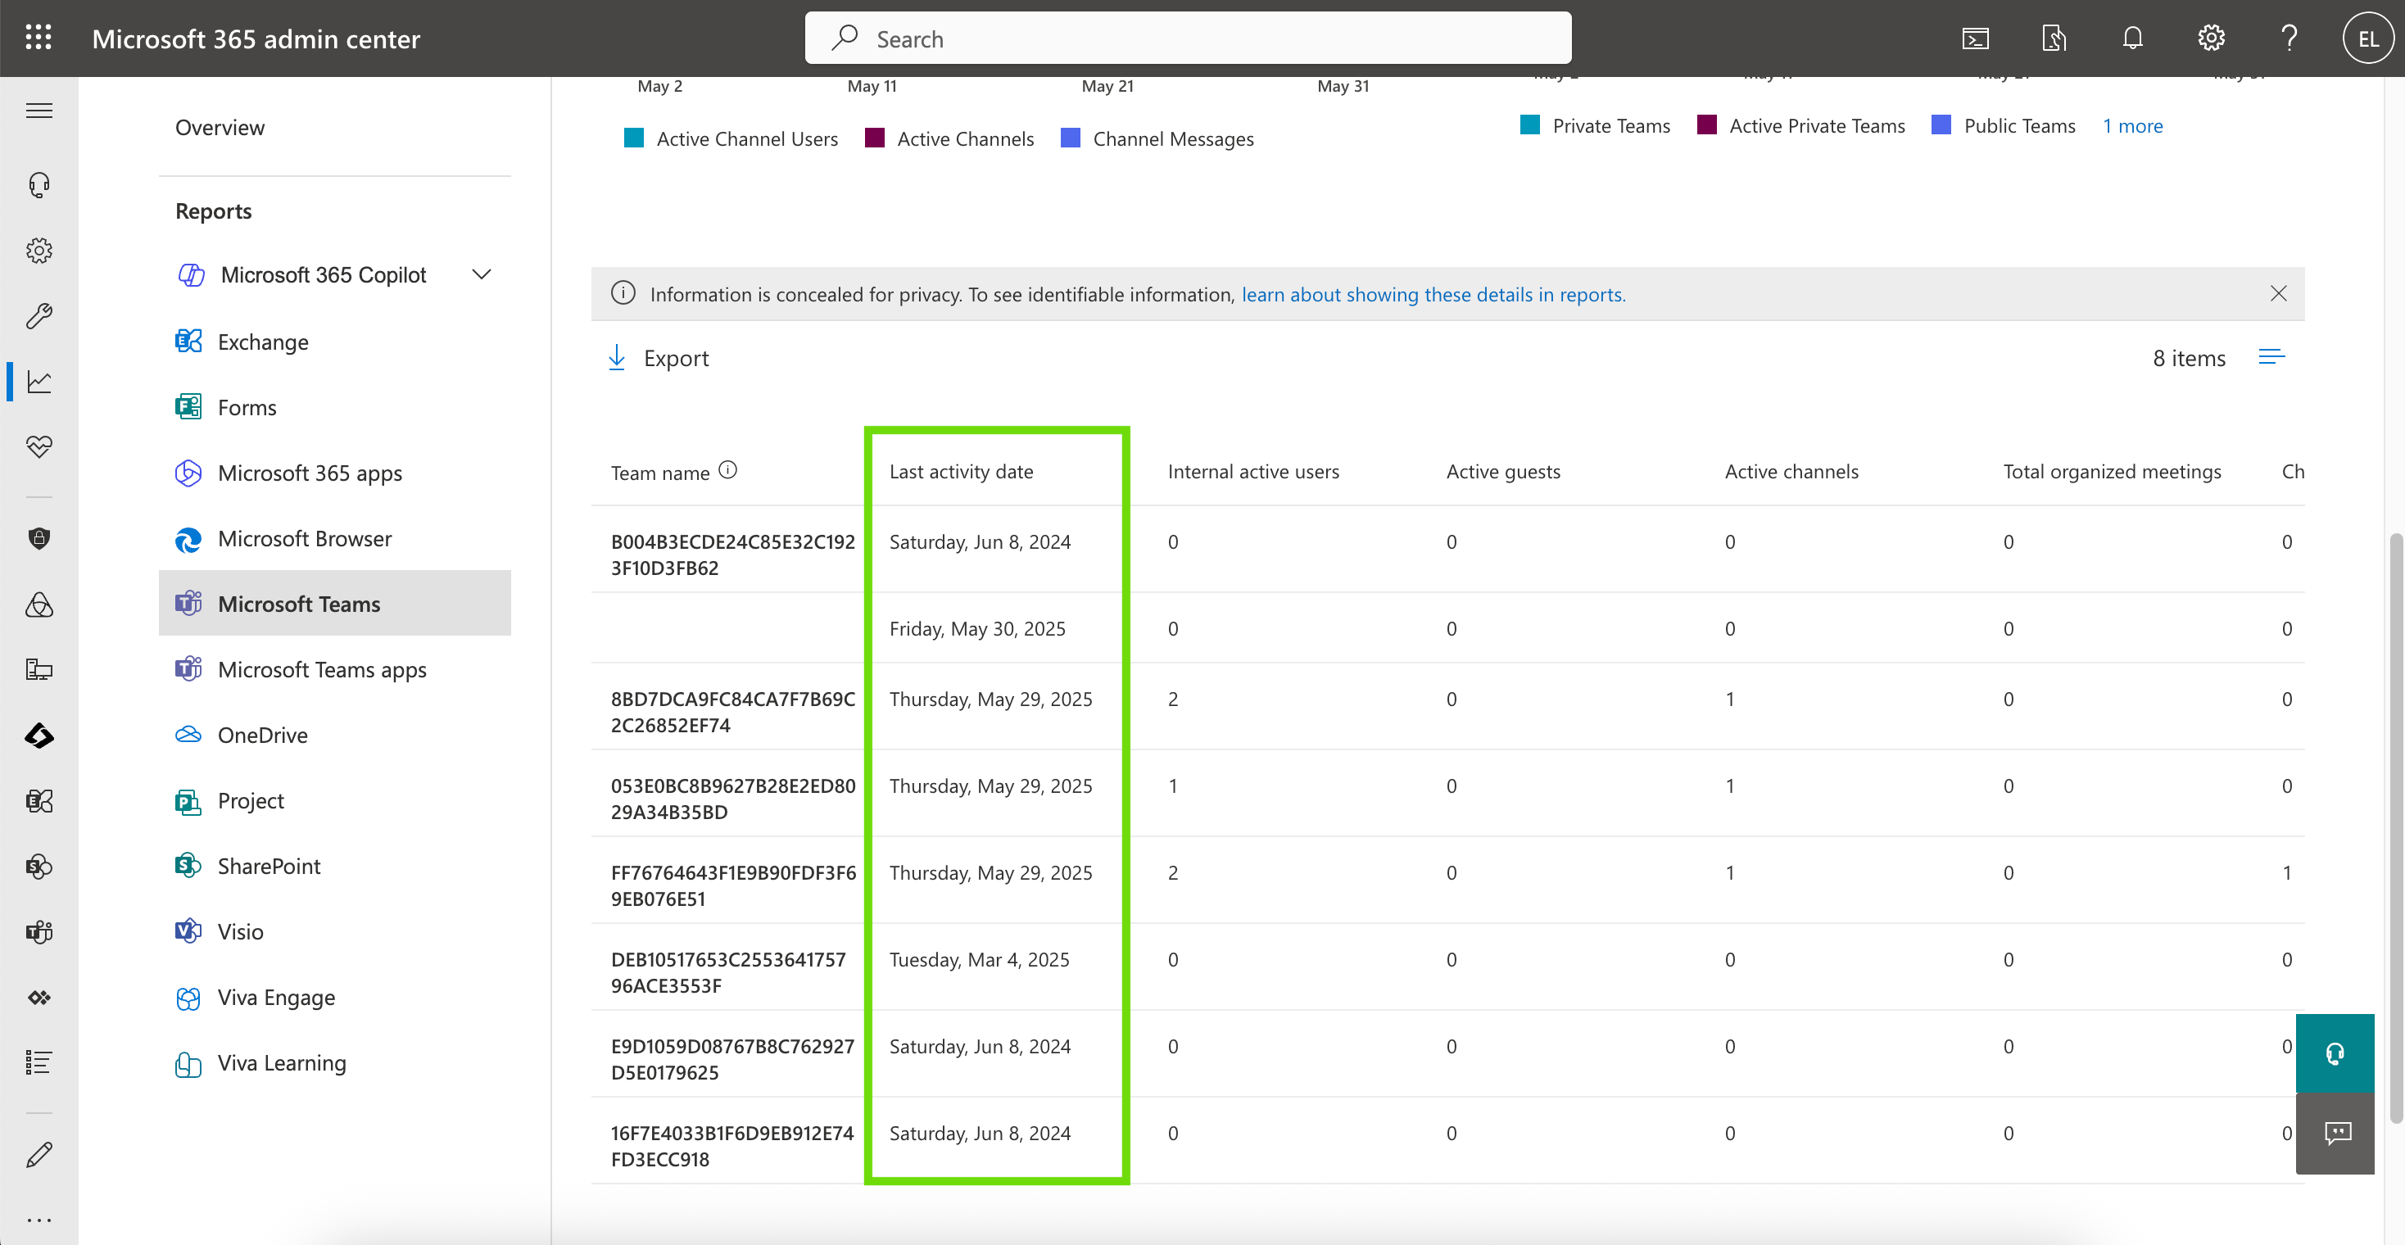This screenshot has width=2405, height=1245.
Task: Click the teal help headset floating button
Action: pyautogui.click(x=2335, y=1053)
